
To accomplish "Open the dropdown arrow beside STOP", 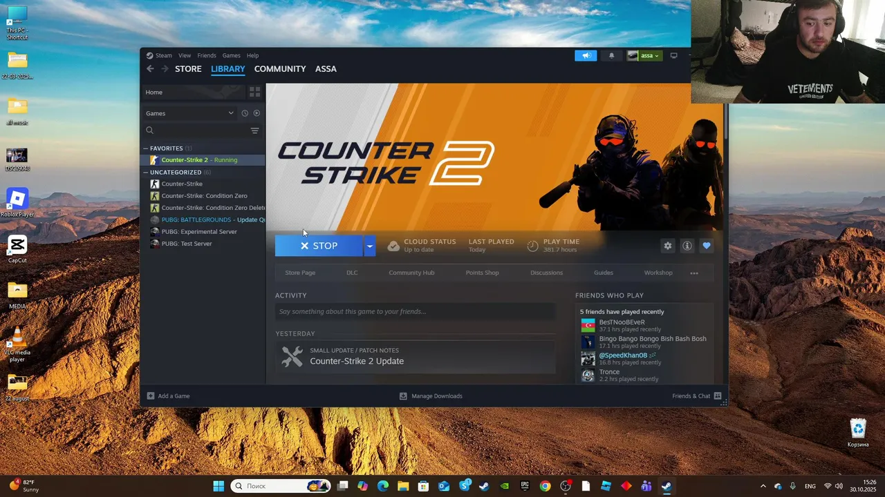I will (370, 246).
